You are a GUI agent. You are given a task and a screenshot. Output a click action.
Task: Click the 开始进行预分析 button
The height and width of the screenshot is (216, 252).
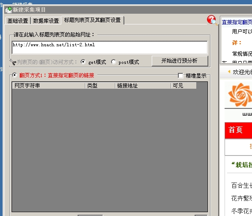point(180,61)
